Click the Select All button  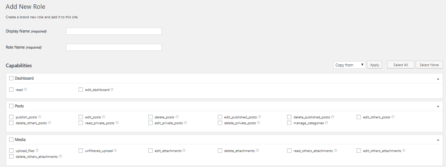click(401, 65)
